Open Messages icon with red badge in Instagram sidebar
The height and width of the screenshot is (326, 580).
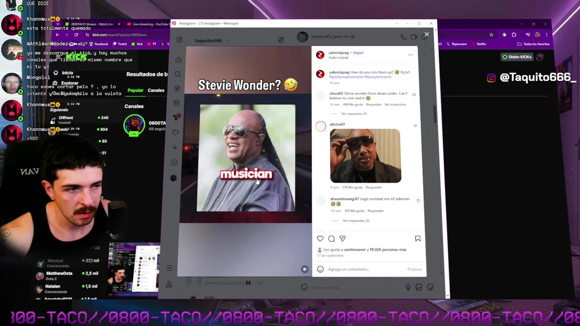coord(176,117)
